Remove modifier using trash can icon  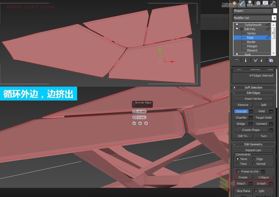coord(262,60)
